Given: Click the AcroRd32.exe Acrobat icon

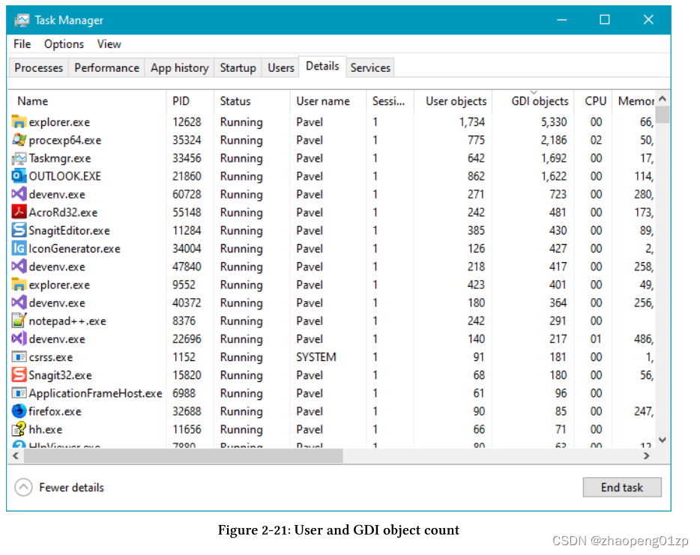Looking at the screenshot, I should point(19,212).
